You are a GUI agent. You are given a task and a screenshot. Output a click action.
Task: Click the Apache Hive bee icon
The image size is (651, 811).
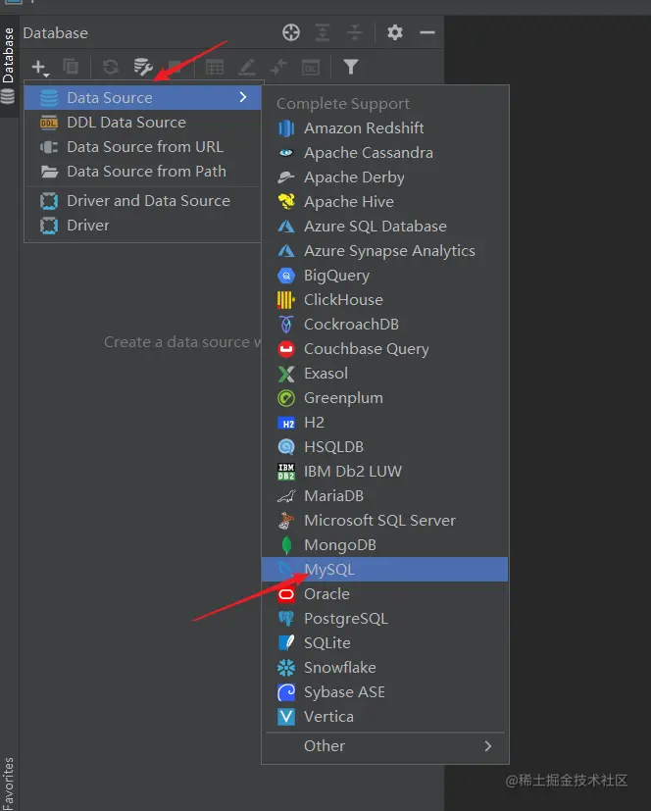coord(286,202)
